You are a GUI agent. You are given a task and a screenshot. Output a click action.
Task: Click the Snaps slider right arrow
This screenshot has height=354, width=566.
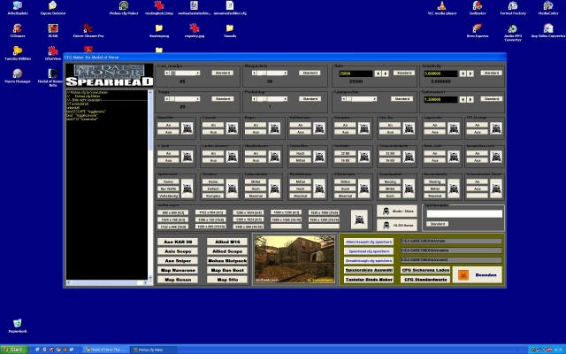pos(198,98)
